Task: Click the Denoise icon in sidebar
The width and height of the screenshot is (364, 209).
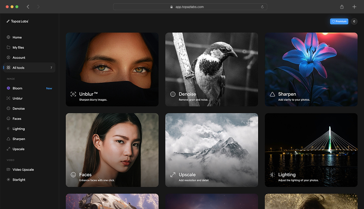Action: [9, 108]
